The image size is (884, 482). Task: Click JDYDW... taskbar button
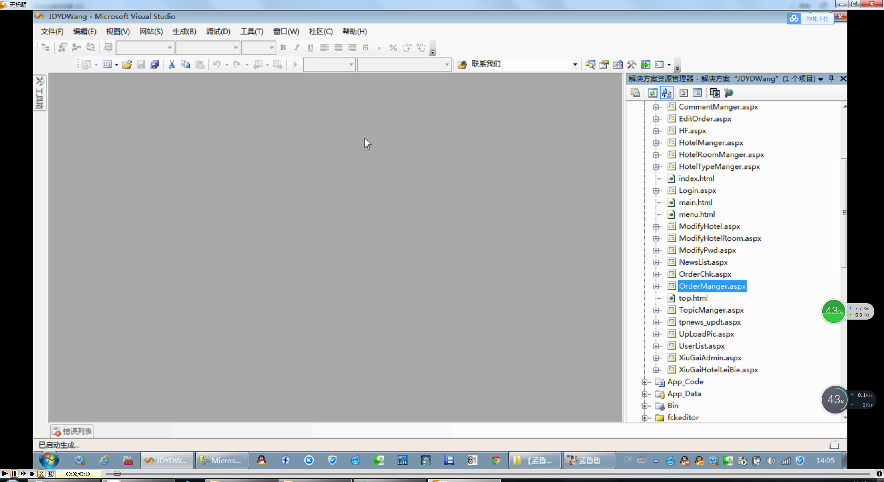166,460
